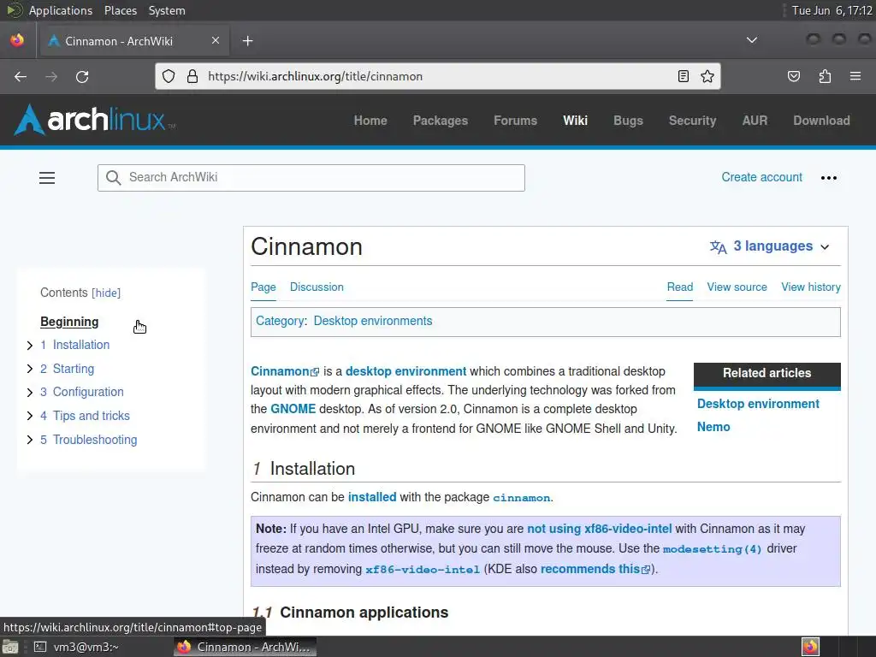Expand the Installation contents section
Viewport: 876px width, 657px height.
[x=30, y=346]
